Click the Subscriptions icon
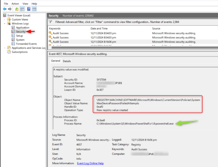 tap(9, 52)
